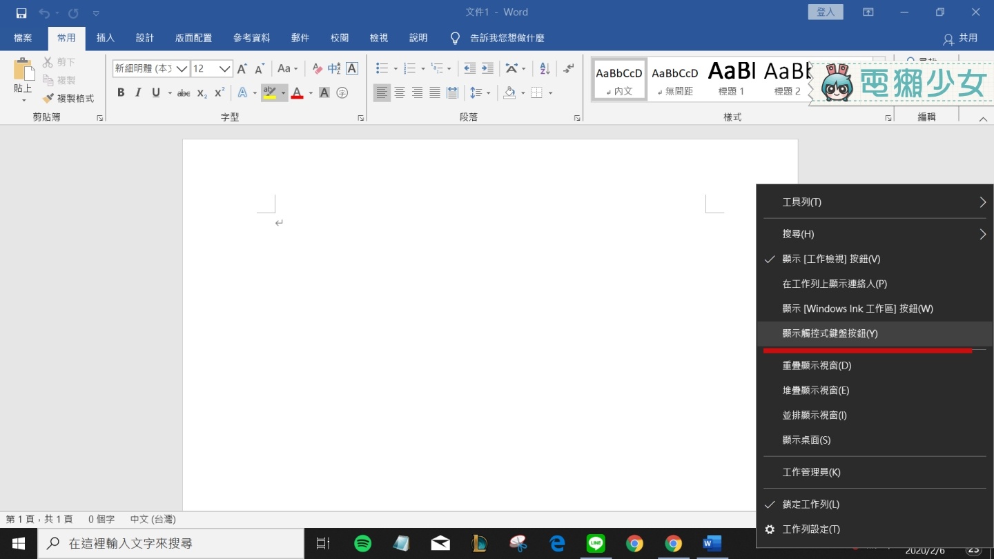The height and width of the screenshot is (559, 994).
Task: Open Windows Start button
Action: coord(19,544)
